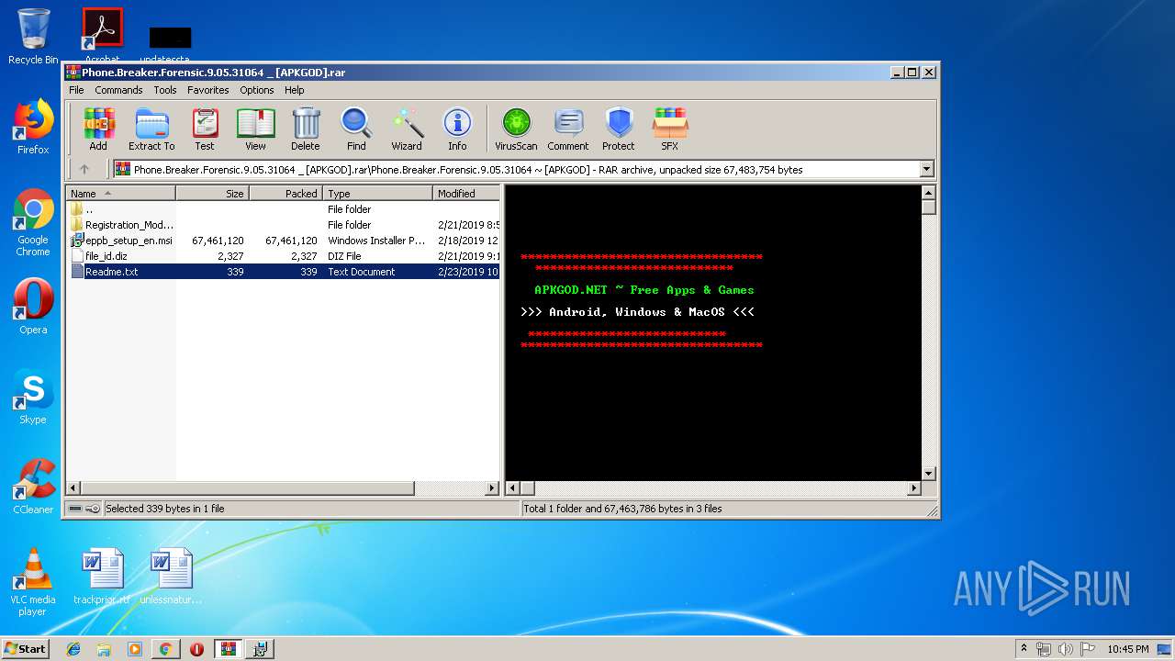Open the Comment tool
Image resolution: width=1175 pixels, height=661 pixels.
coord(568,129)
